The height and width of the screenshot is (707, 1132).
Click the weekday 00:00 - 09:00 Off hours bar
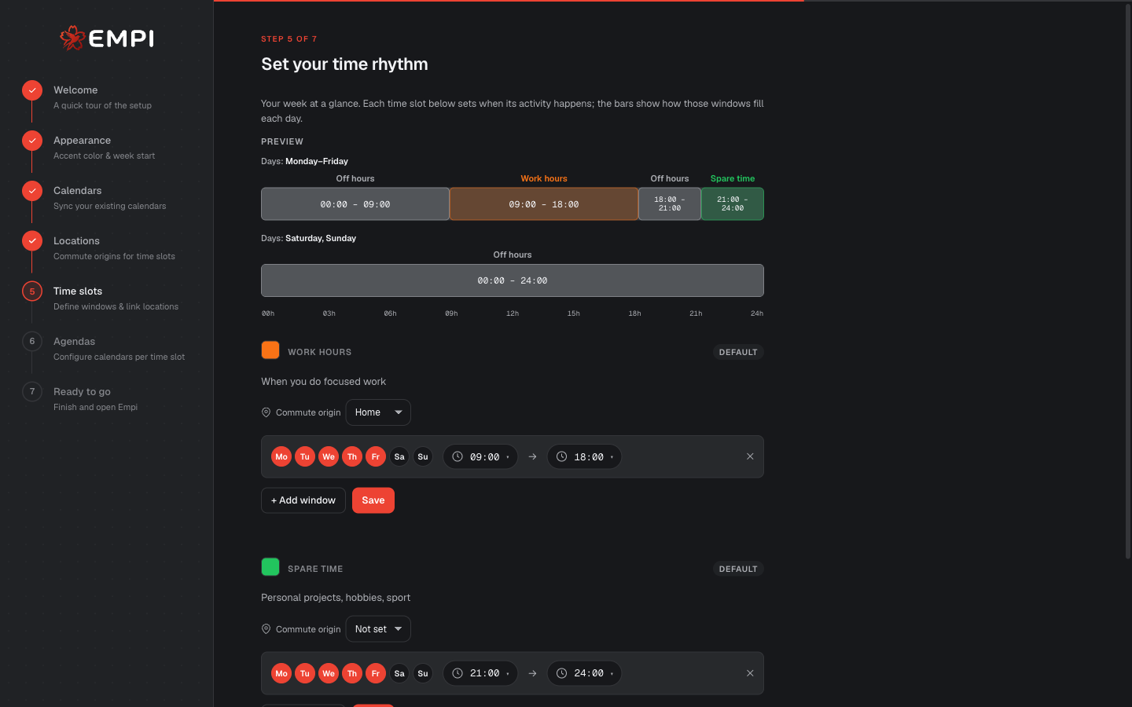pos(355,204)
